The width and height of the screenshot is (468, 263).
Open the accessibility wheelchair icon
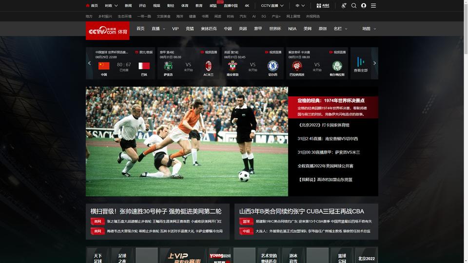coord(344,6)
